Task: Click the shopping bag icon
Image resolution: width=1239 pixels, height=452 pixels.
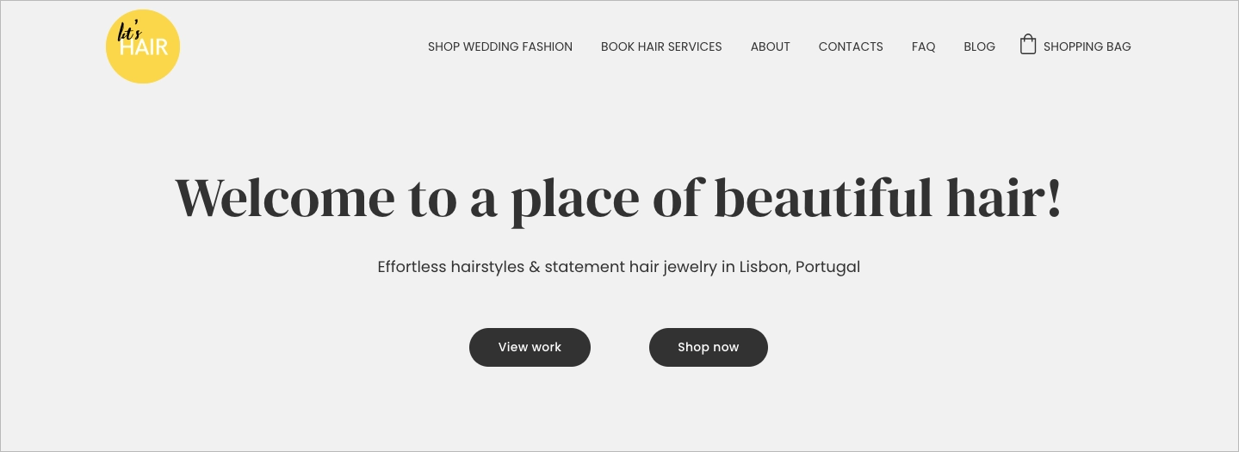Action: (1027, 45)
